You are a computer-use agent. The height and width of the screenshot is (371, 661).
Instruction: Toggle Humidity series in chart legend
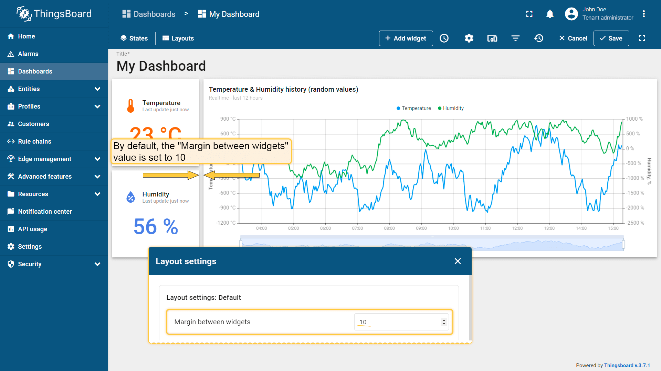pos(451,108)
